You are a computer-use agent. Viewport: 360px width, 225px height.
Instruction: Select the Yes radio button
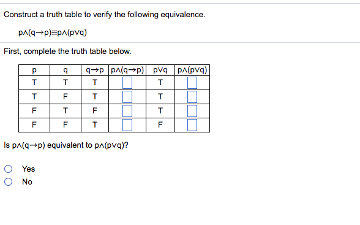[x=9, y=169]
